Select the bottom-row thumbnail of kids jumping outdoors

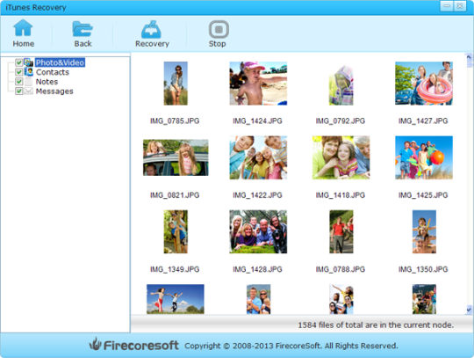176,299
